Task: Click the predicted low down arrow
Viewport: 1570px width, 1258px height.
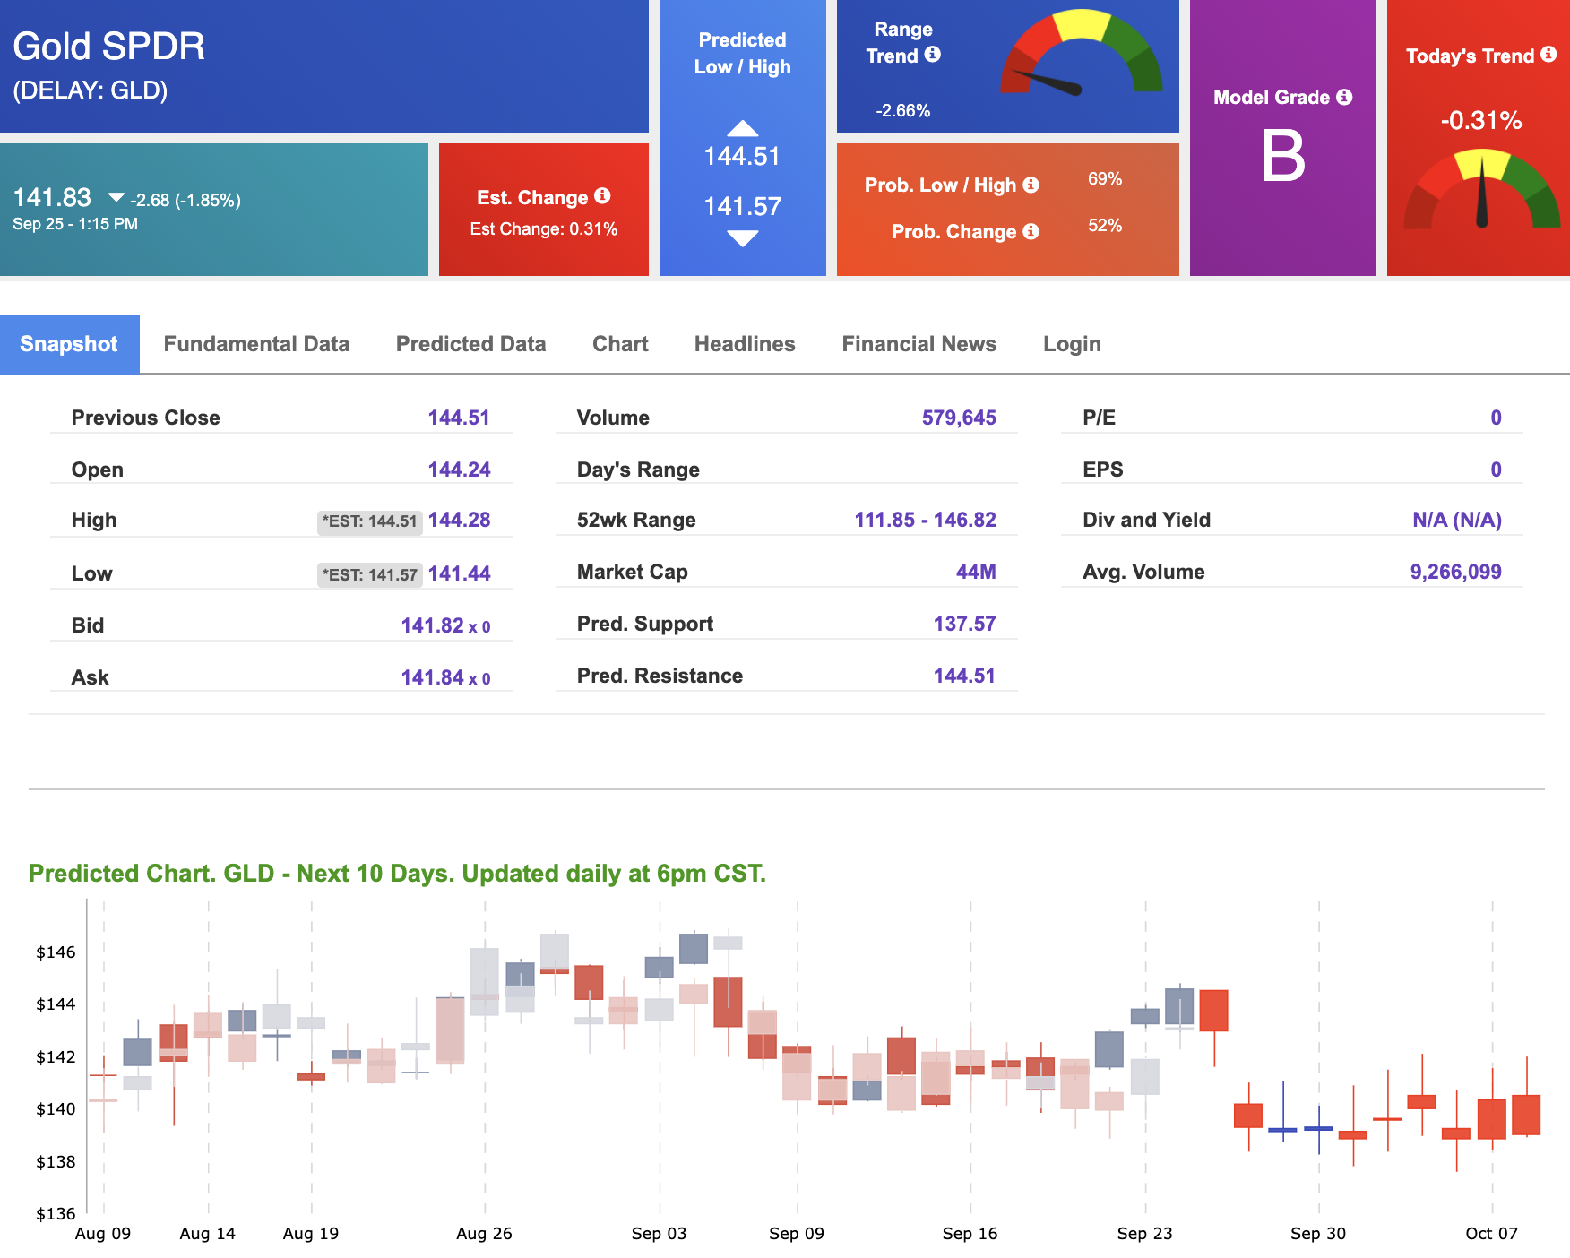Action: click(742, 238)
